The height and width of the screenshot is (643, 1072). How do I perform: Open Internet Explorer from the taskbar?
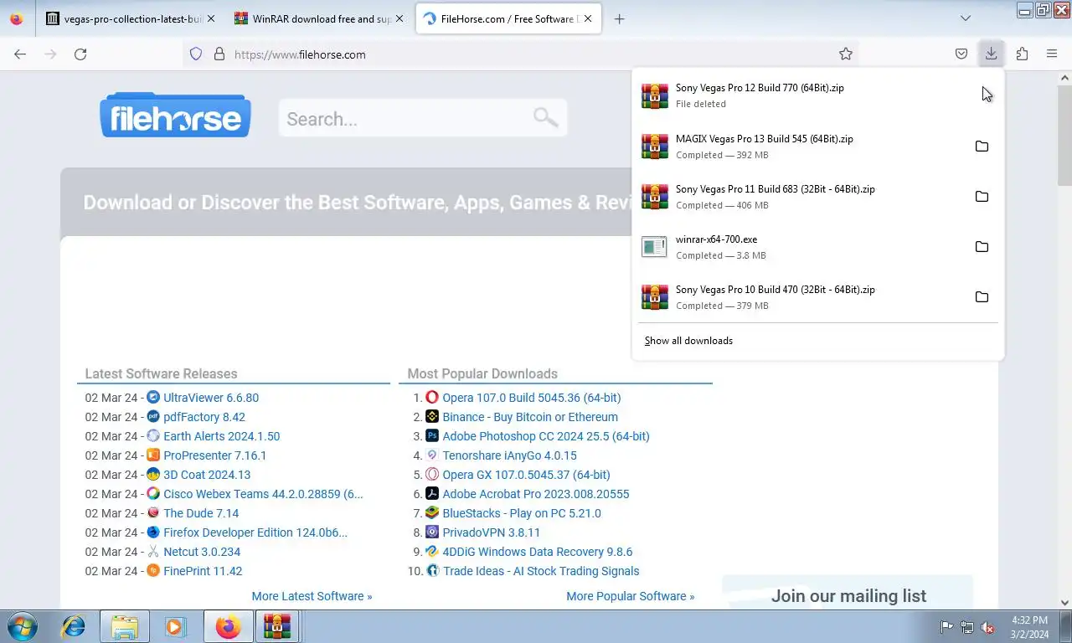74,626
